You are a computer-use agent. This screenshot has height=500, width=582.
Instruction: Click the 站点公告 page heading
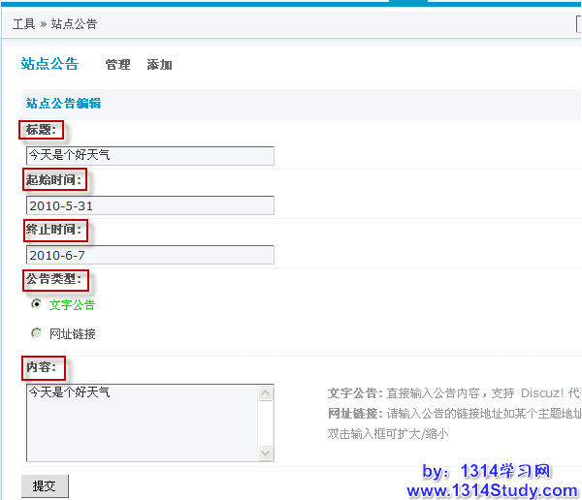point(49,64)
